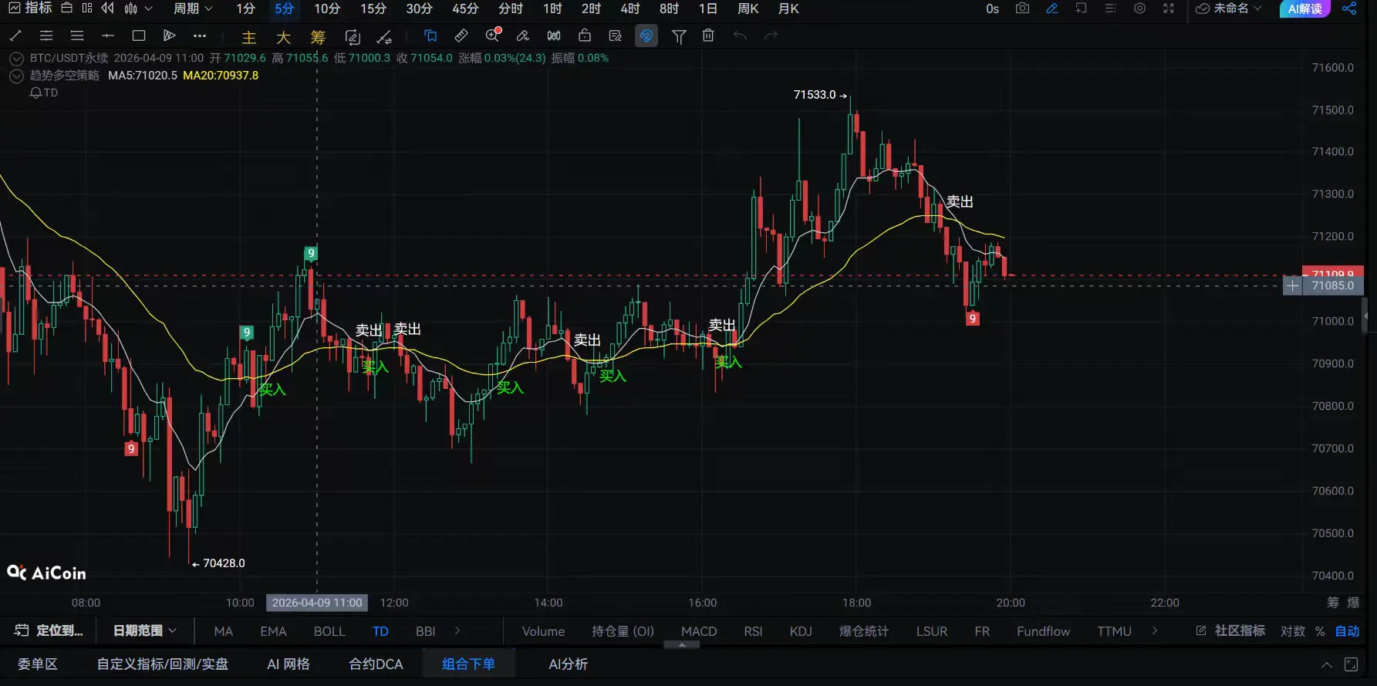Toggle 自动 auto scale

(1348, 631)
